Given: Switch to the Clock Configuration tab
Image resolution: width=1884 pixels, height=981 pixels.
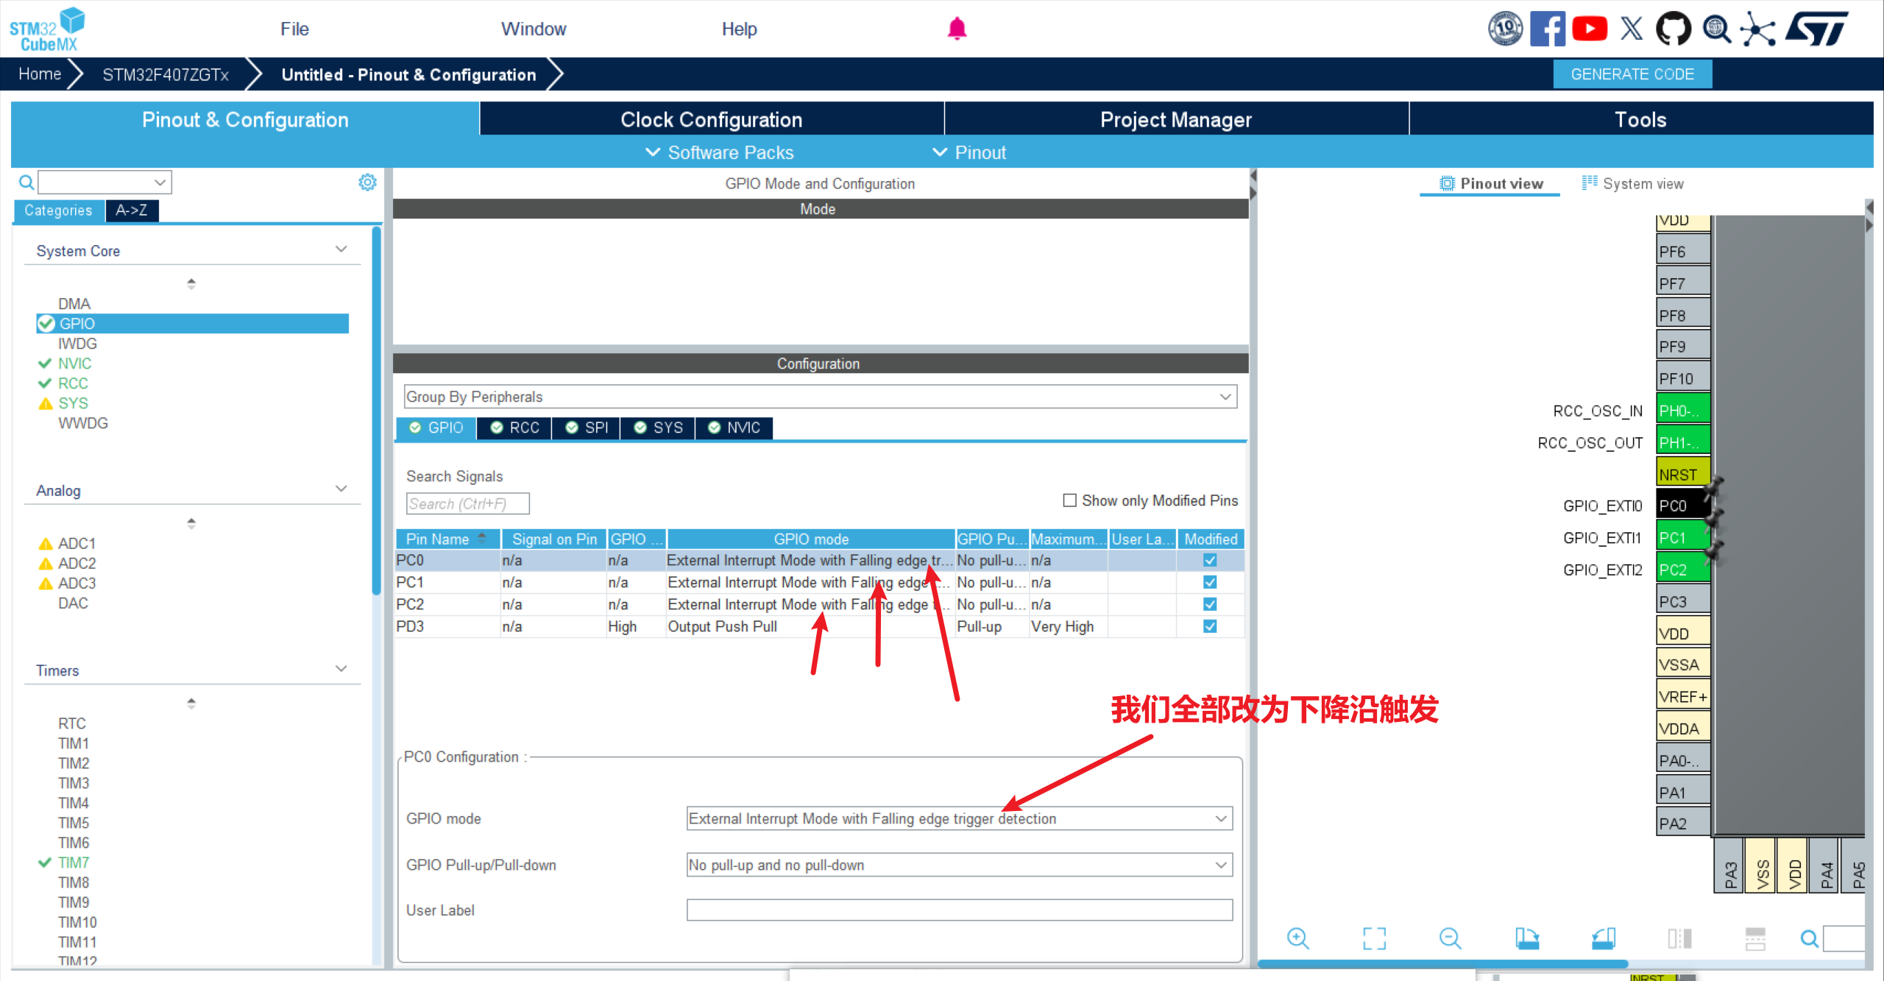Looking at the screenshot, I should [x=711, y=119].
